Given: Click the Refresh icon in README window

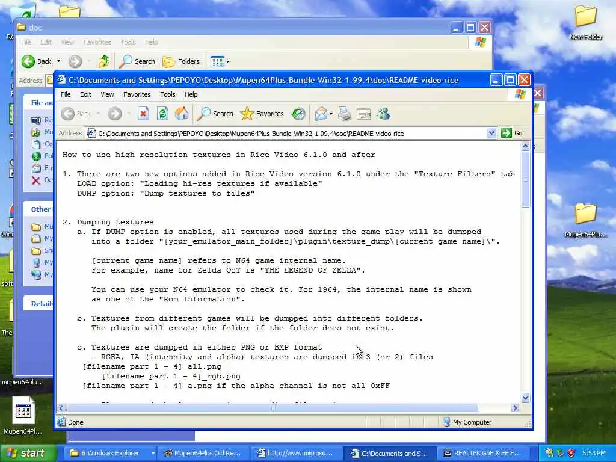Looking at the screenshot, I should [162, 114].
